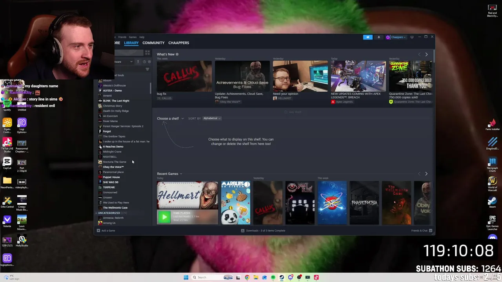Switch library to collections grid view

click(147, 52)
